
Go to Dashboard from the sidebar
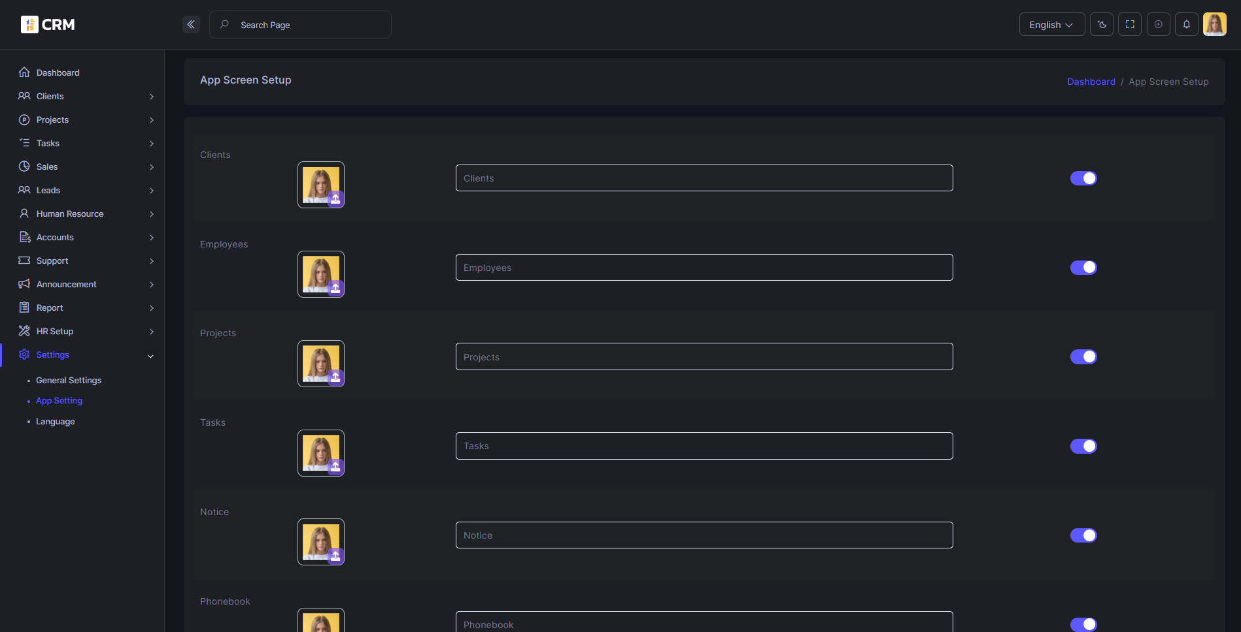pyautogui.click(x=58, y=72)
